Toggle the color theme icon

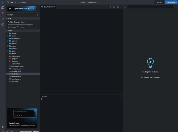[x=3, y=127]
